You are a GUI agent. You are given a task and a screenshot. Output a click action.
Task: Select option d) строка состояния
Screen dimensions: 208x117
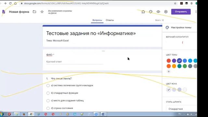coord(48,108)
